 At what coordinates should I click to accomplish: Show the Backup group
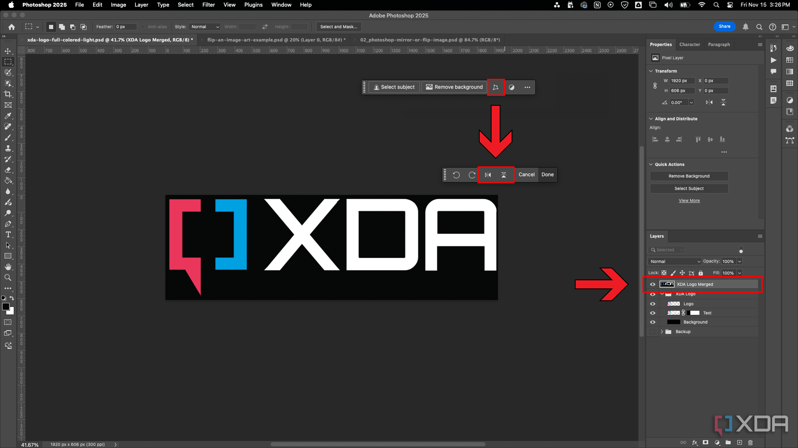653,332
